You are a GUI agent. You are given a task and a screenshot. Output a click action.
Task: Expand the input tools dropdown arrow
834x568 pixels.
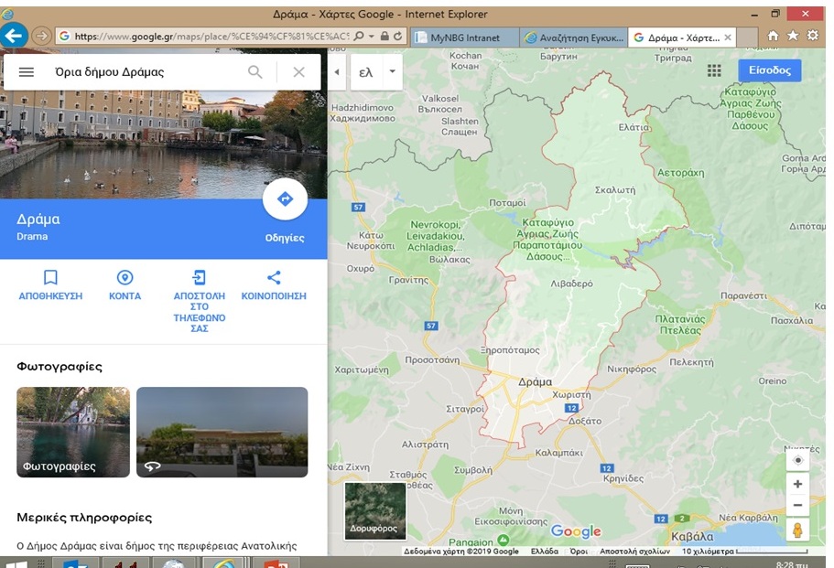[393, 71]
